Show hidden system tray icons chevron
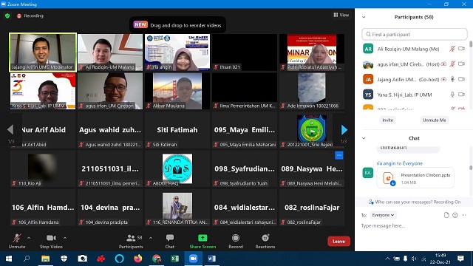The height and width of the screenshot is (266, 473). [387, 259]
